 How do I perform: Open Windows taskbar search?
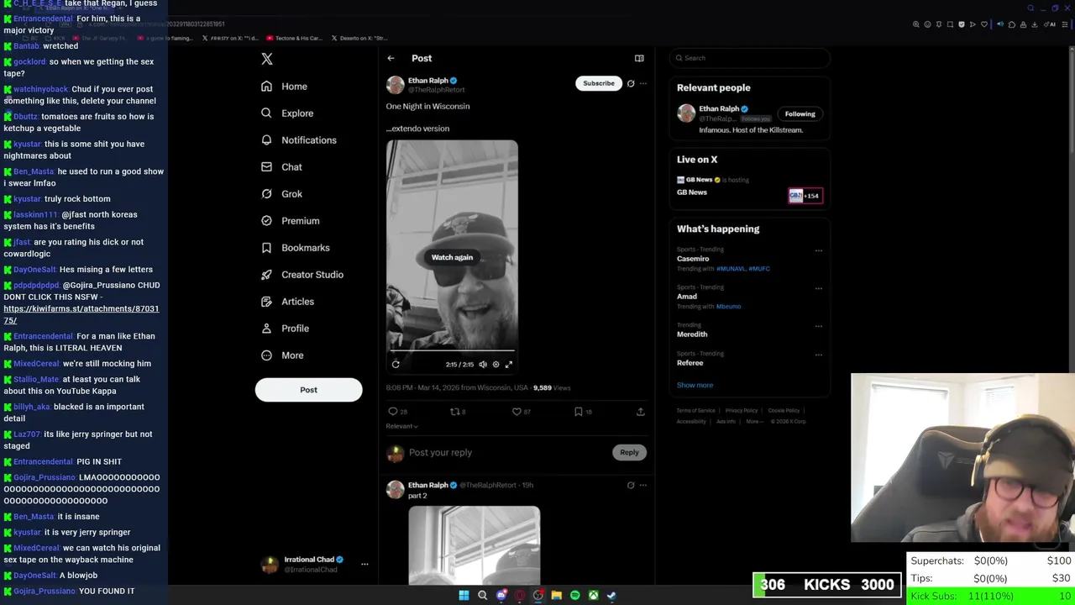(482, 595)
